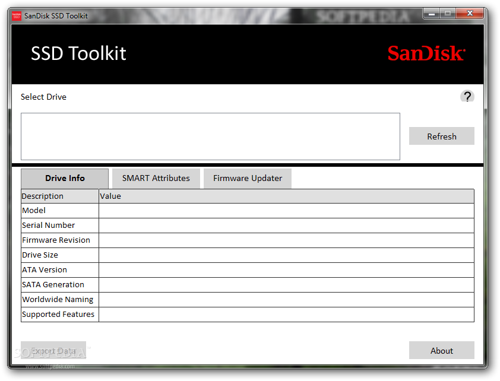Click inside the Select Drive list box
500x381 pixels.
pyautogui.click(x=210, y=136)
